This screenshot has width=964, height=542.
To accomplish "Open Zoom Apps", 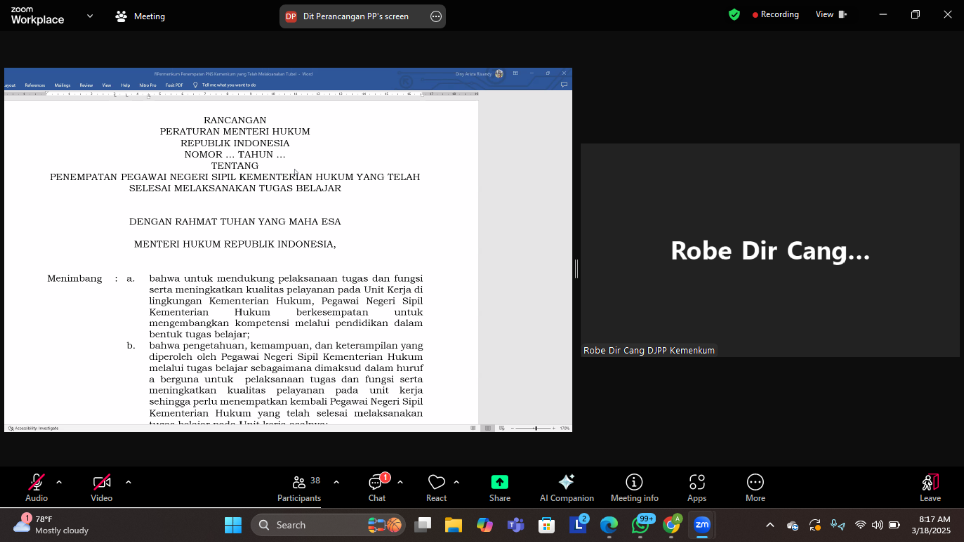I will (697, 487).
